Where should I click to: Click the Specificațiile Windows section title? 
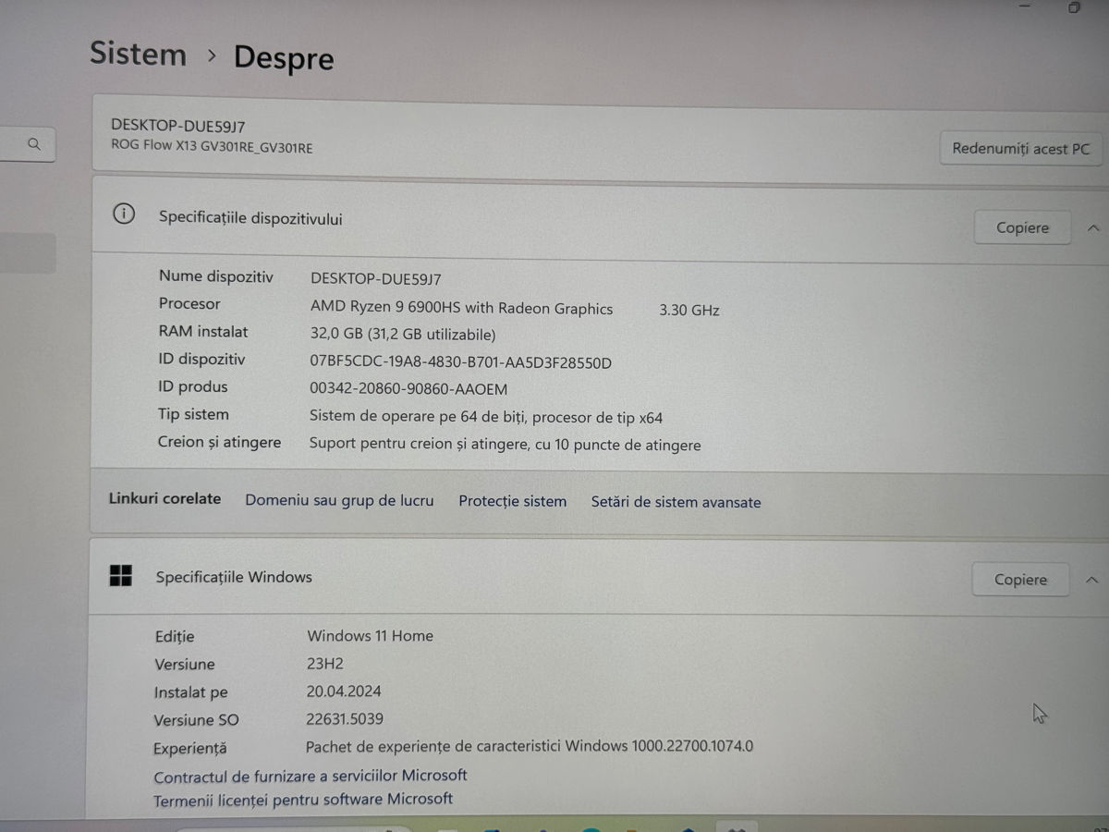[234, 577]
